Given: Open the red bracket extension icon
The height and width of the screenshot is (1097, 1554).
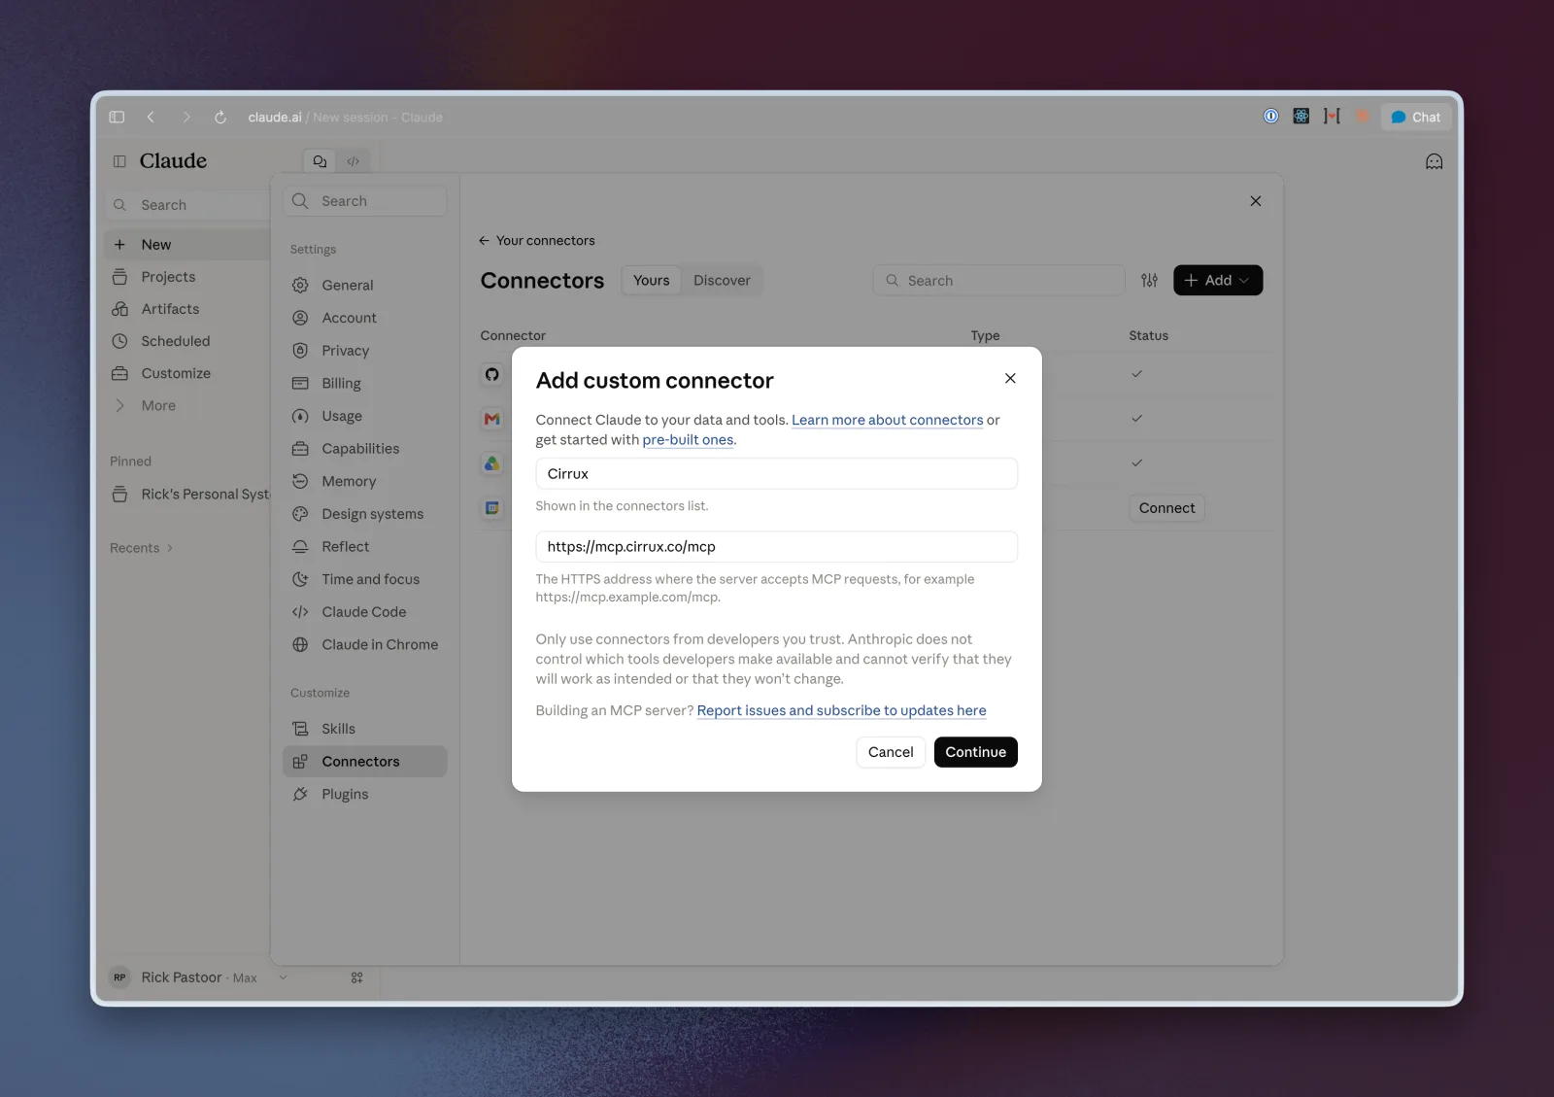Looking at the screenshot, I should [1332, 116].
